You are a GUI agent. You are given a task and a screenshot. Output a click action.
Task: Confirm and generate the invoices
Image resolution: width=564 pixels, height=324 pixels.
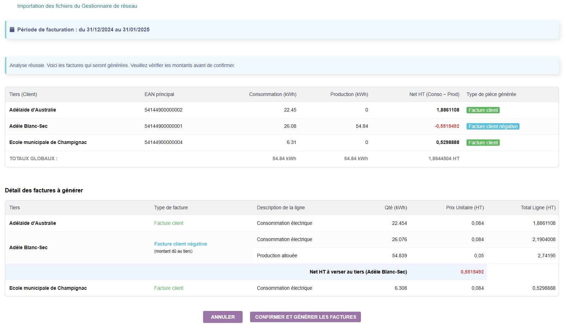tap(305, 317)
